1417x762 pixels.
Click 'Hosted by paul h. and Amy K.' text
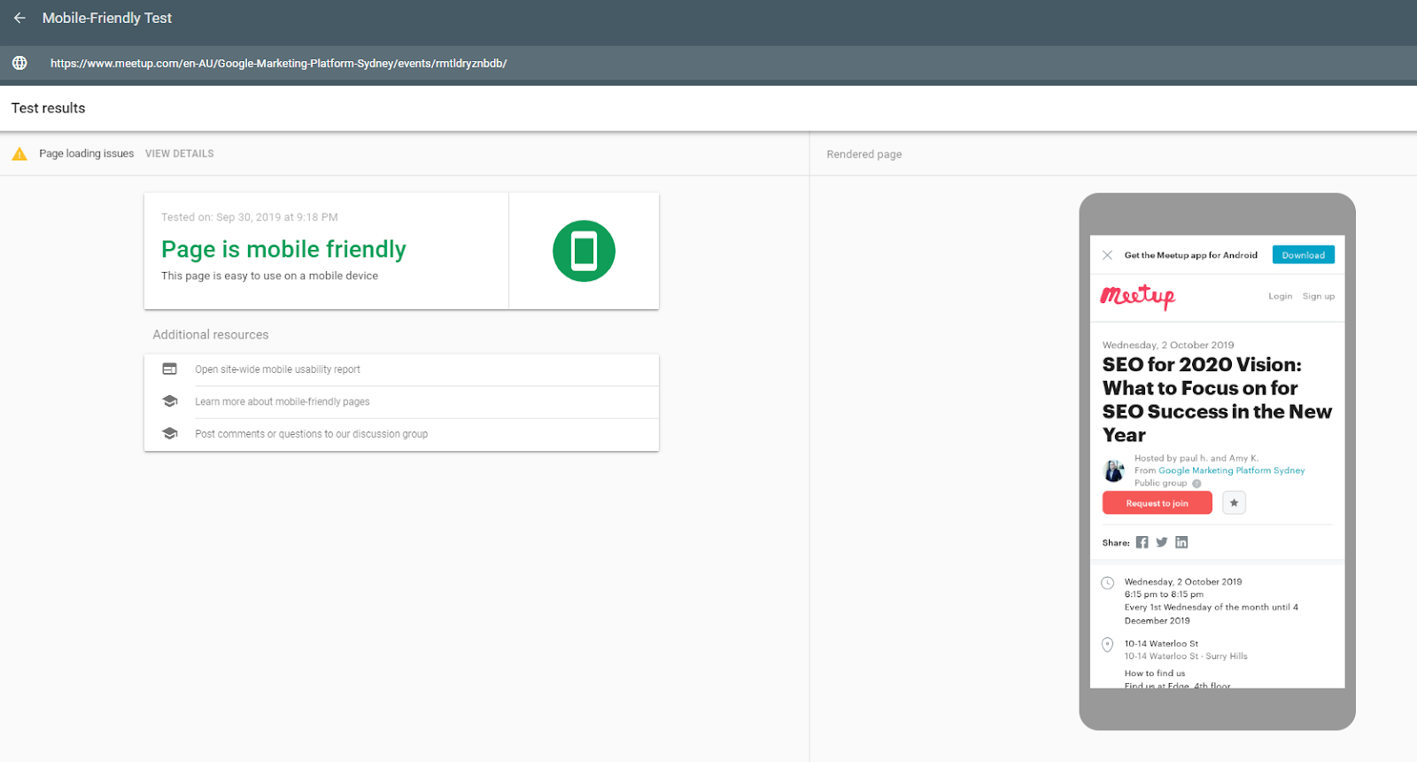pos(1196,458)
